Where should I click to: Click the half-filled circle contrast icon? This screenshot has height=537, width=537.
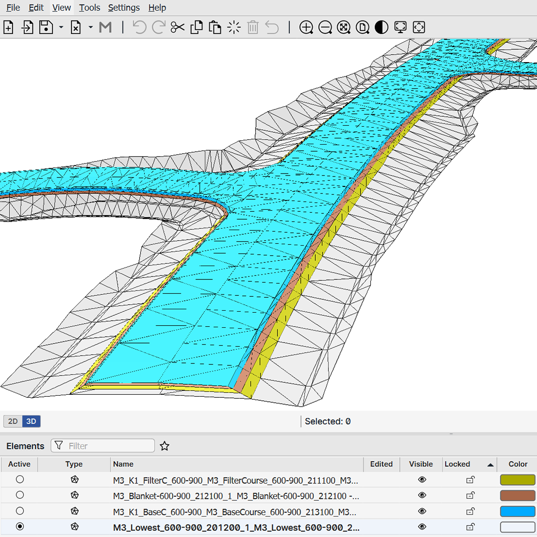coord(381,27)
